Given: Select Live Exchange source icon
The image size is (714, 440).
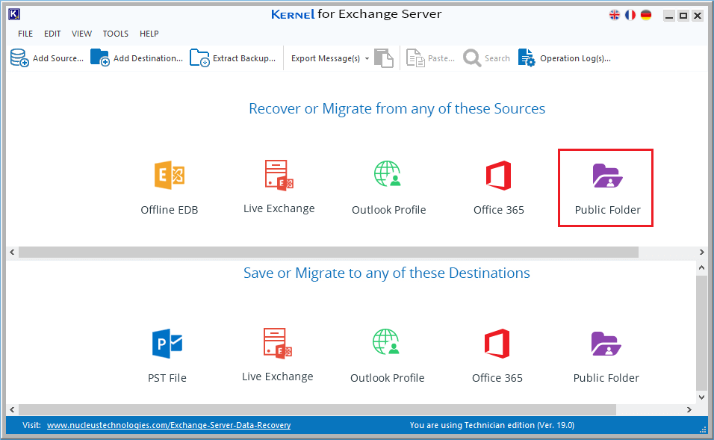Looking at the screenshot, I should (x=279, y=175).
